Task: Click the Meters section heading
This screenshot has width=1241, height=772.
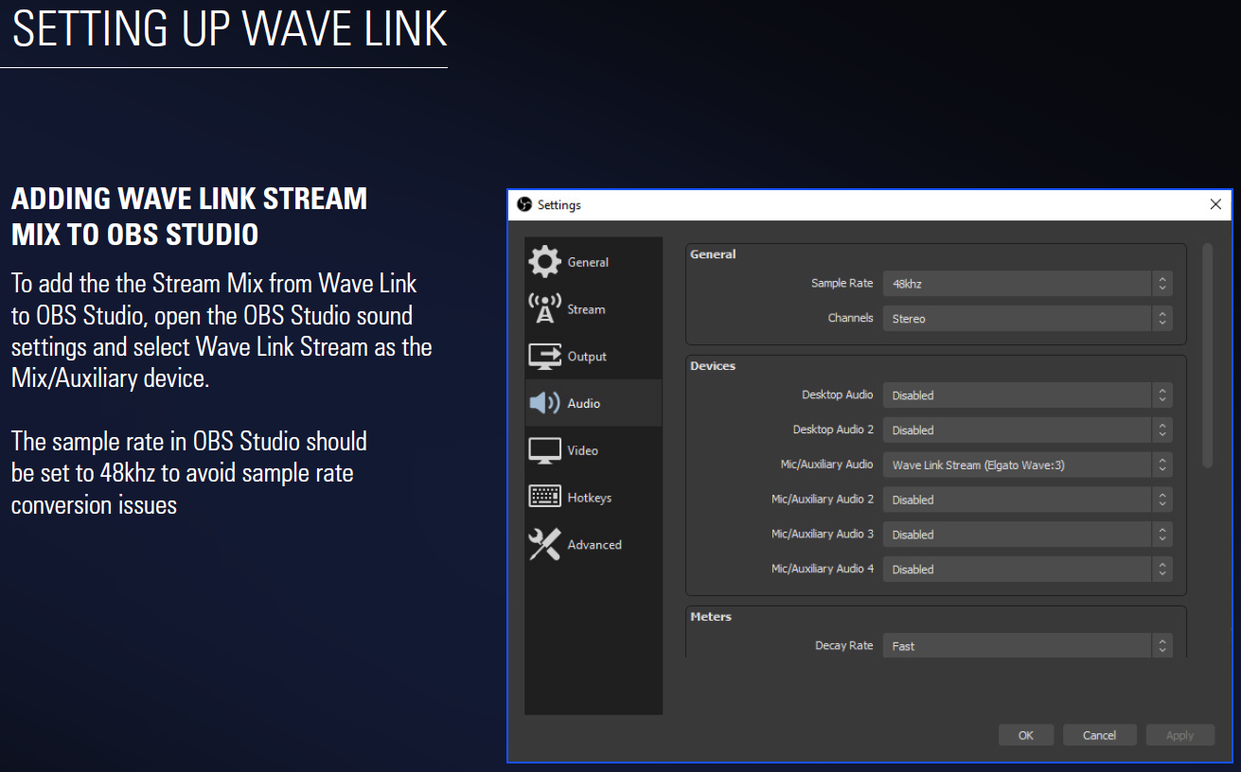Action: [x=711, y=617]
